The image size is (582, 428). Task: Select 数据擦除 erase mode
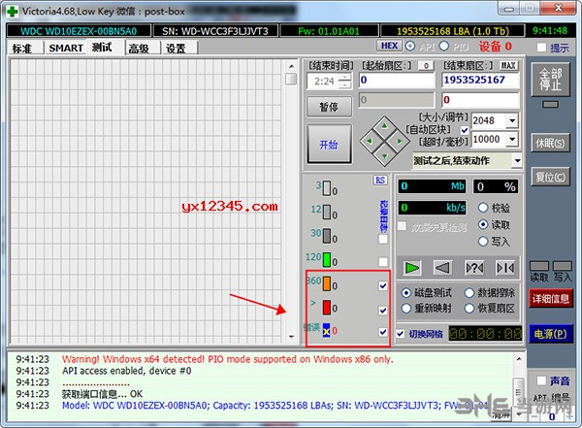click(x=469, y=293)
